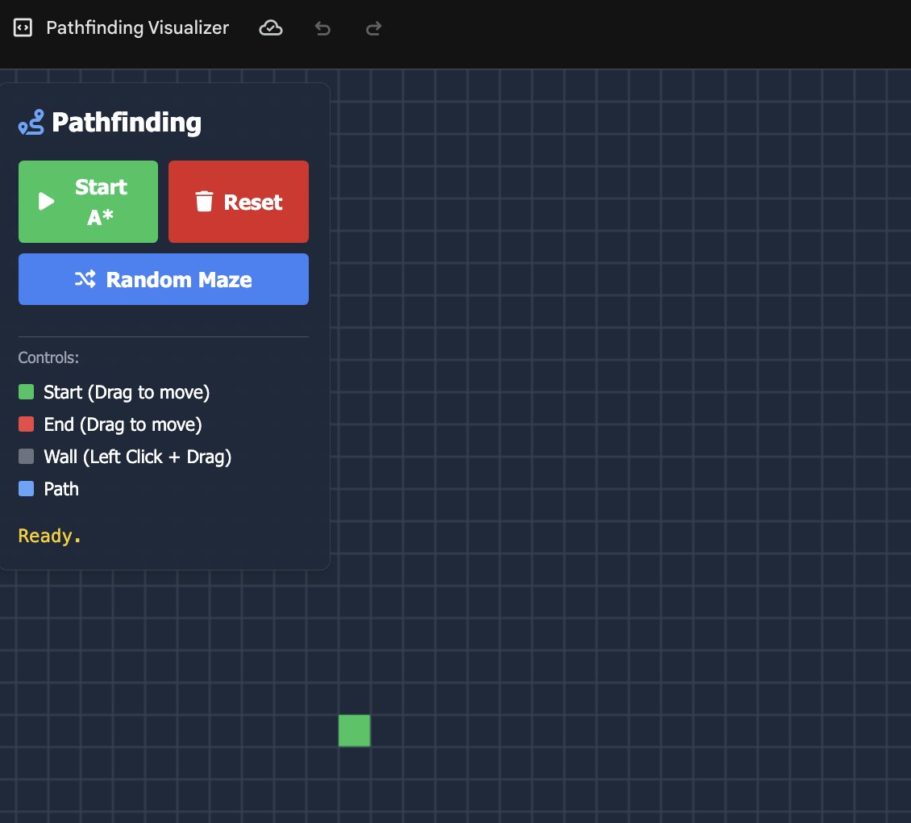Click the Pathfinding Visualizer title
The height and width of the screenshot is (823, 911).
(137, 27)
